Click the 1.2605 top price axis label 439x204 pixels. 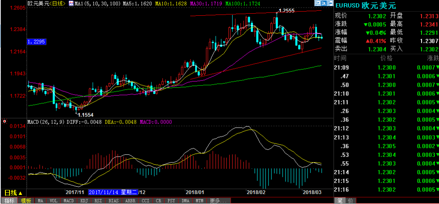click(17, 8)
